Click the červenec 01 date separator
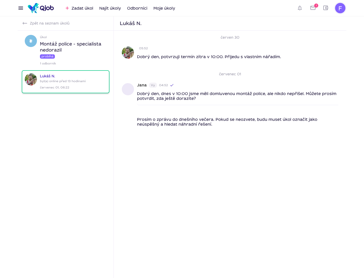The height and width of the screenshot is (278, 364). 230,74
